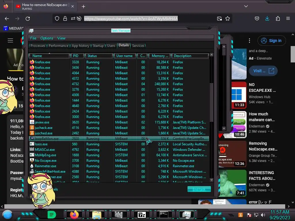
Task: Click picture-in-picture icon in address bar
Action: 219,18
